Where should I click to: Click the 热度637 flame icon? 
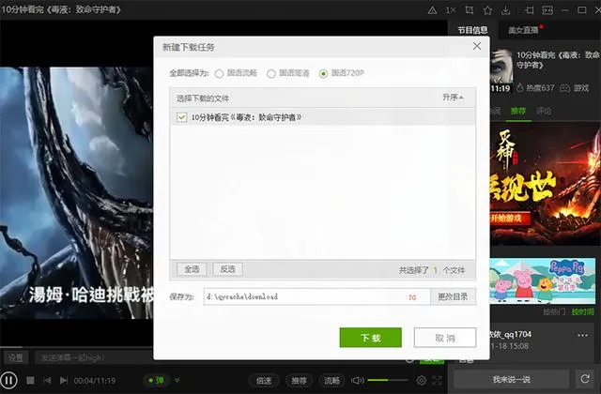point(519,88)
